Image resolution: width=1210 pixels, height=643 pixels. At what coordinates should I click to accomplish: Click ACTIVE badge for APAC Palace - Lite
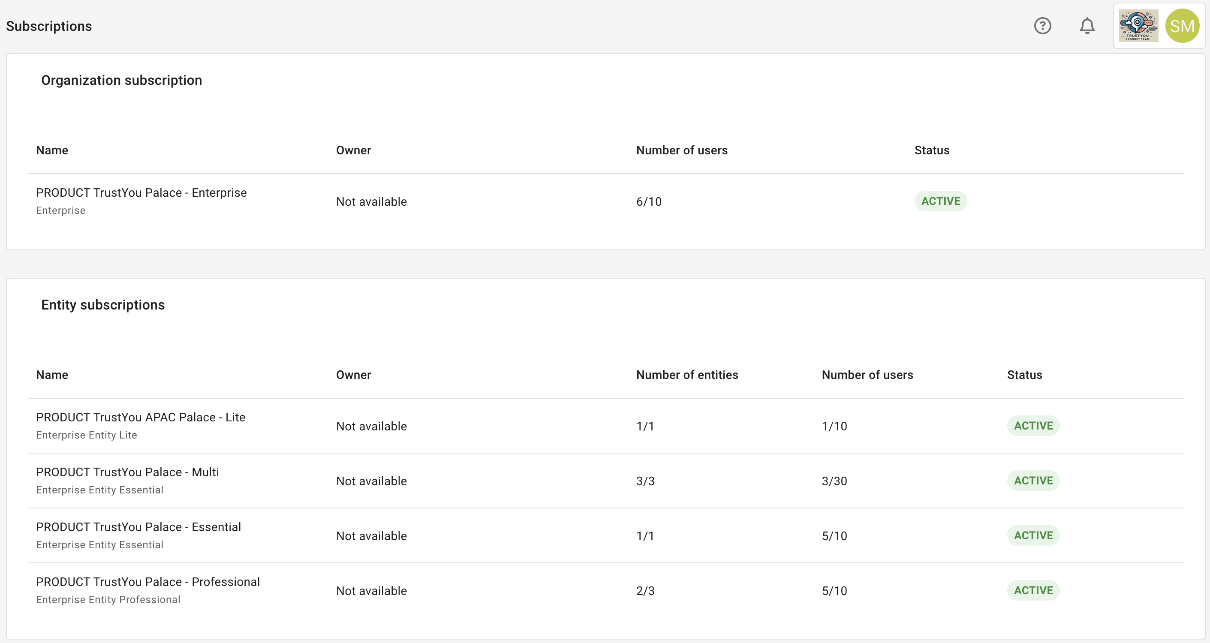[1033, 426]
